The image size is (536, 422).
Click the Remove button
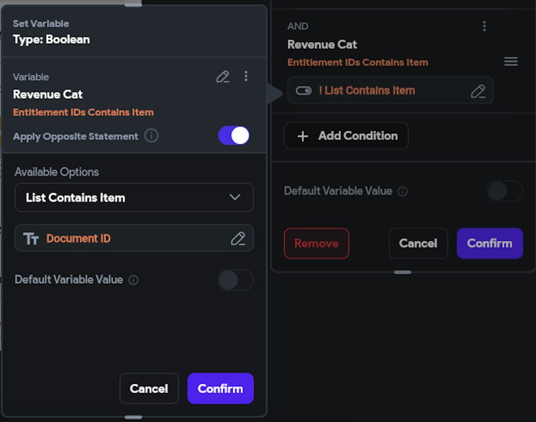click(316, 243)
